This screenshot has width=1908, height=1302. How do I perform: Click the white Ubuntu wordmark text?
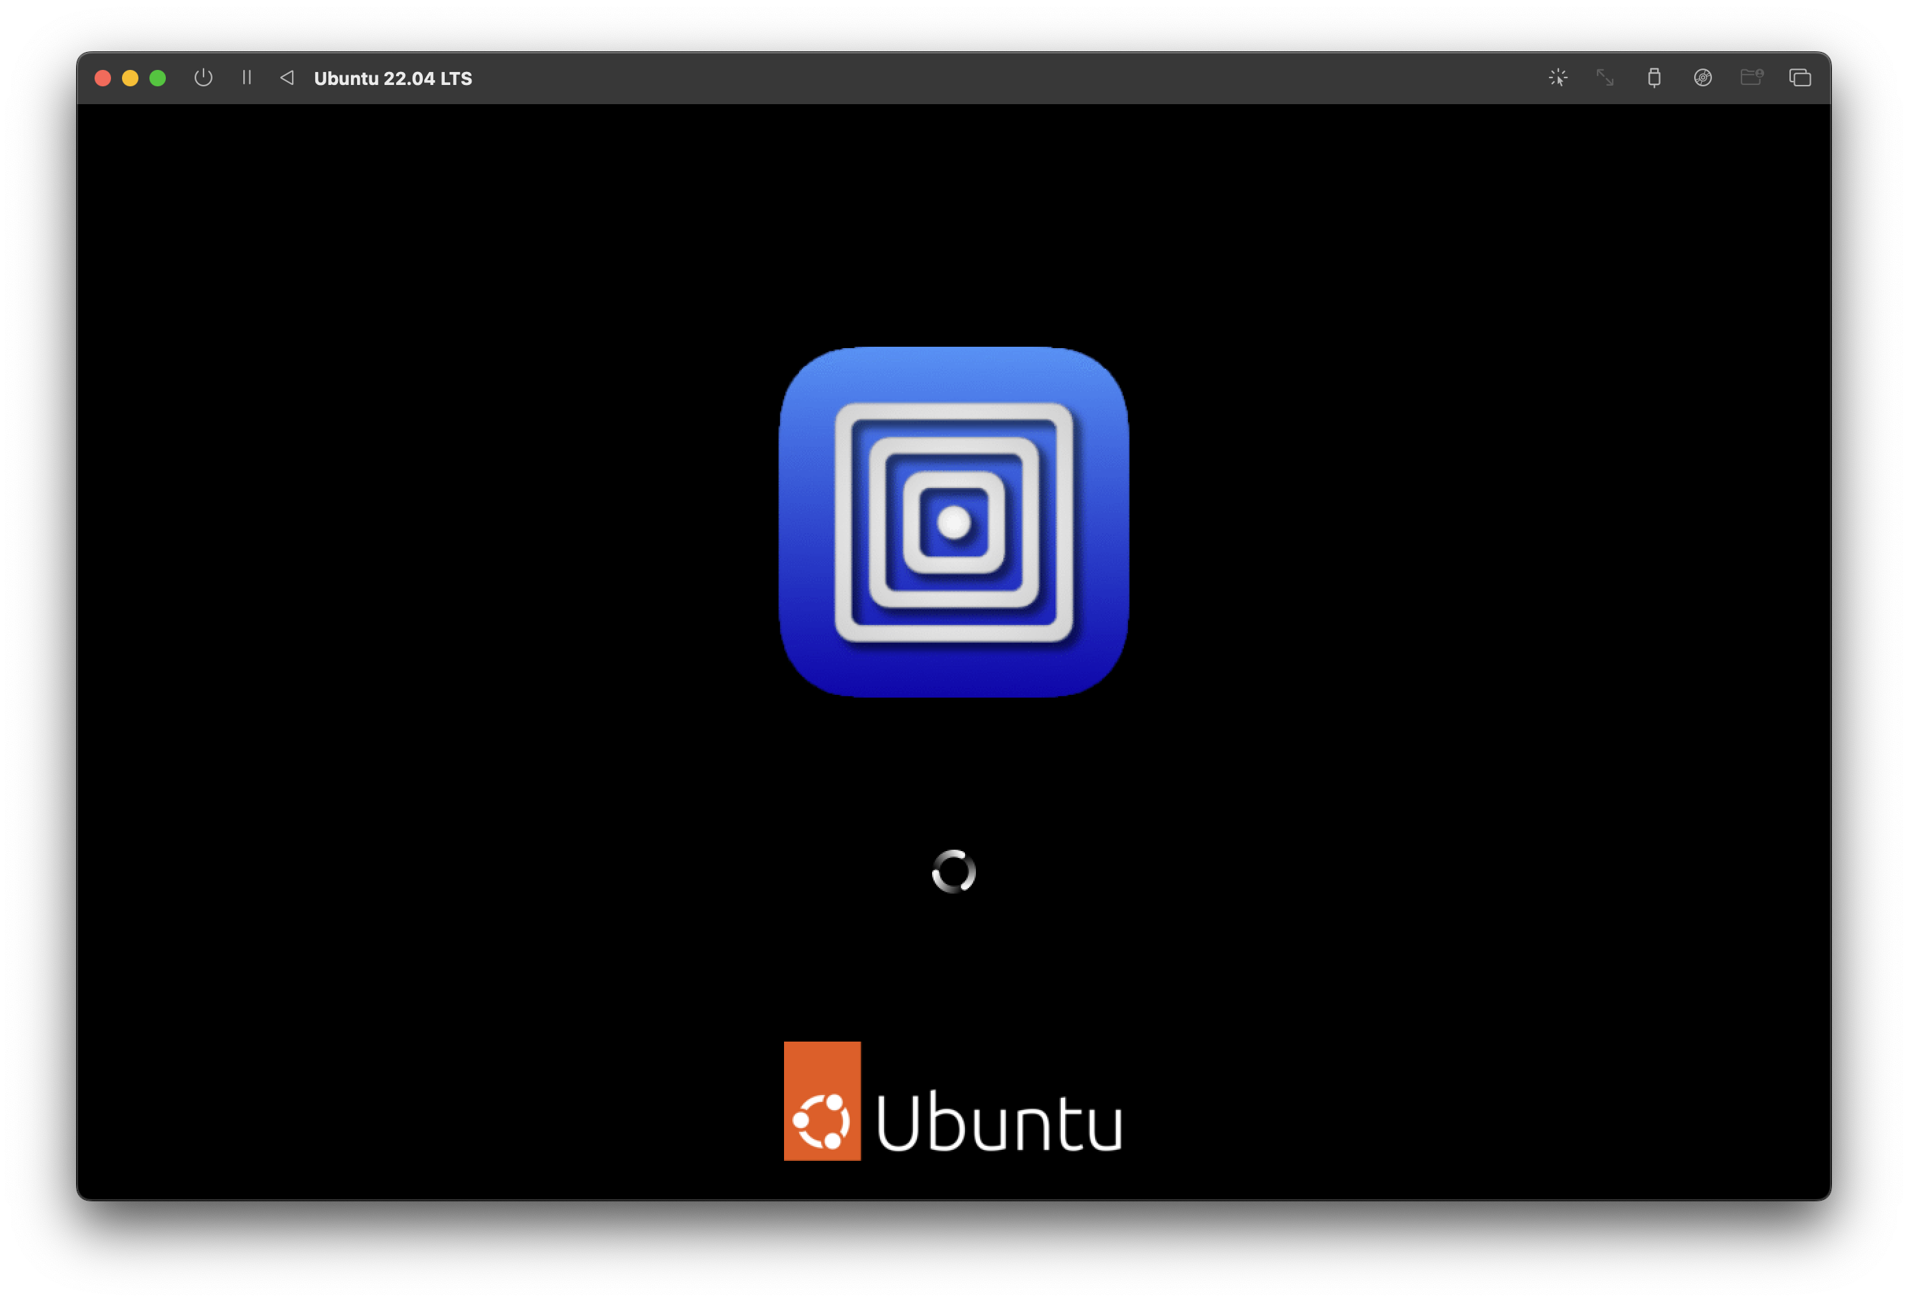[x=999, y=1123]
